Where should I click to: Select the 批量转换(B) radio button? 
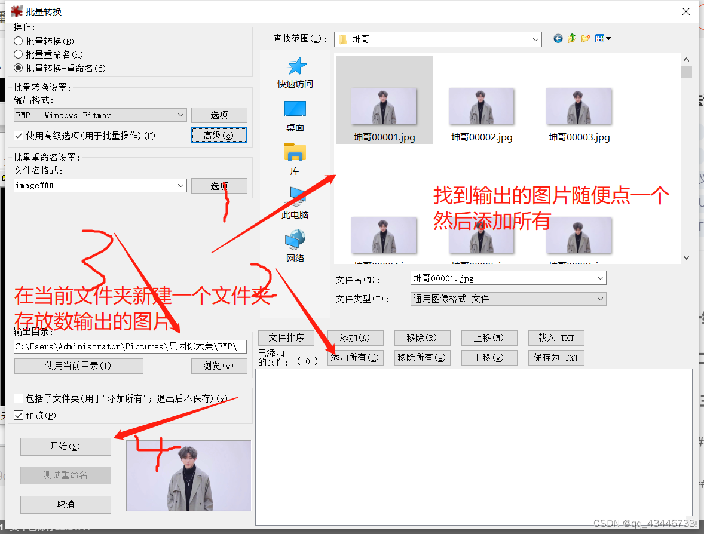click(x=19, y=41)
